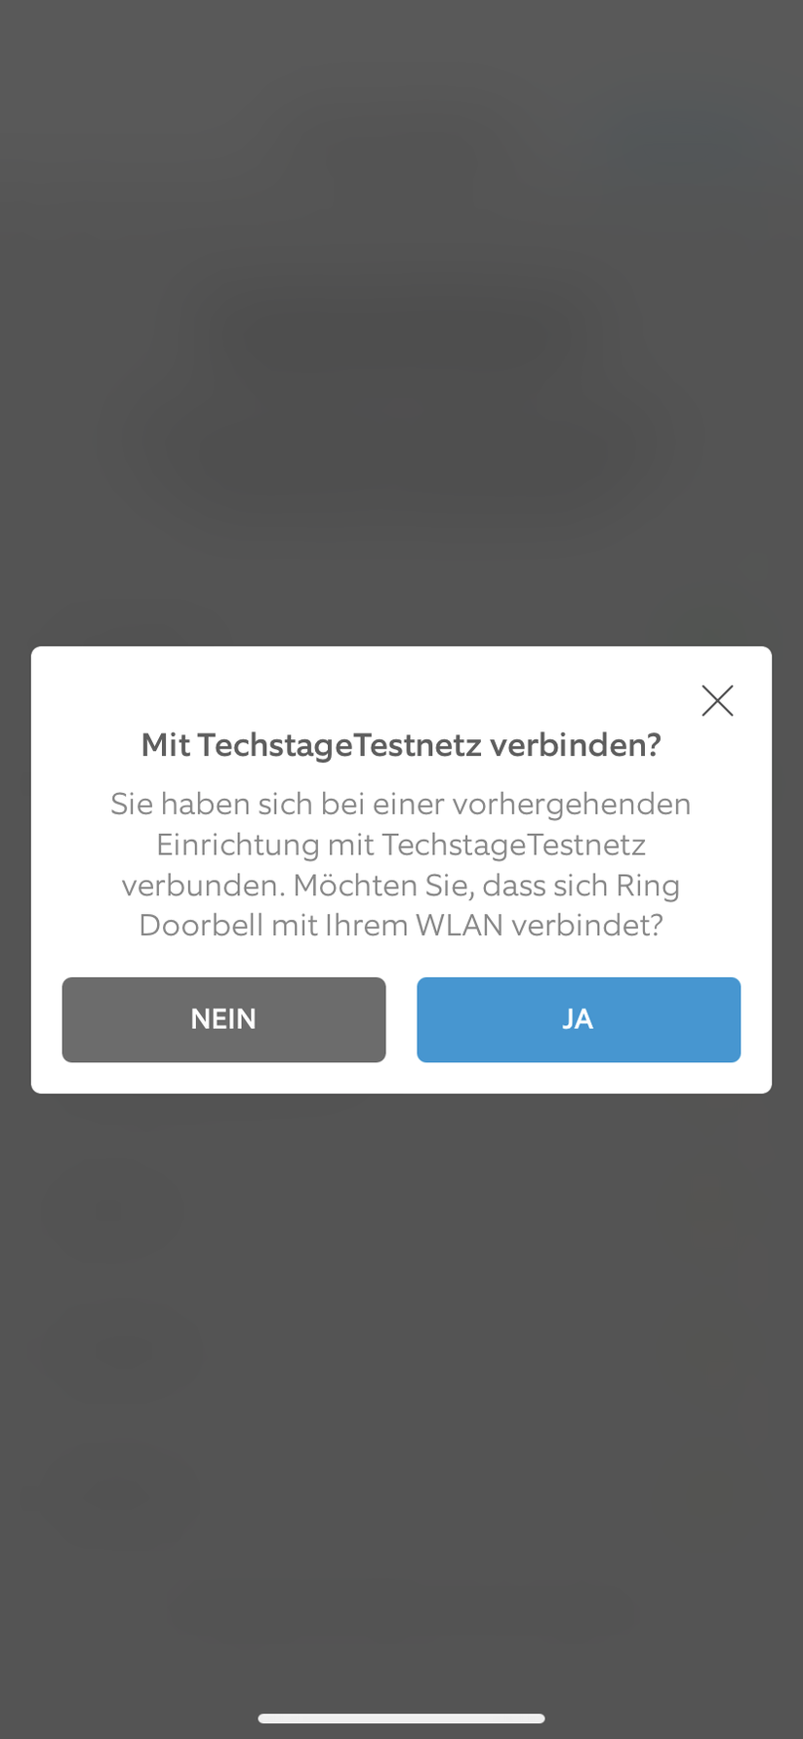Click the line 'Doorbell mit Ihrem WLAN verbindet?'
The image size is (803, 1739).
401,925
